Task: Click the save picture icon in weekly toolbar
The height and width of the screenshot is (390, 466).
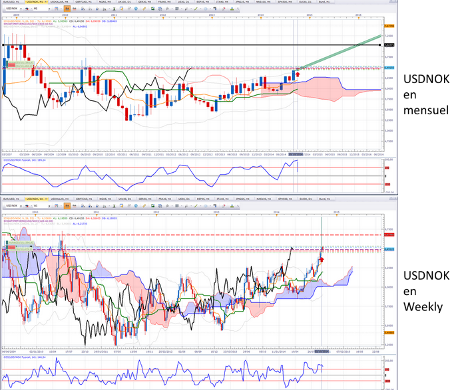Action: [152, 206]
